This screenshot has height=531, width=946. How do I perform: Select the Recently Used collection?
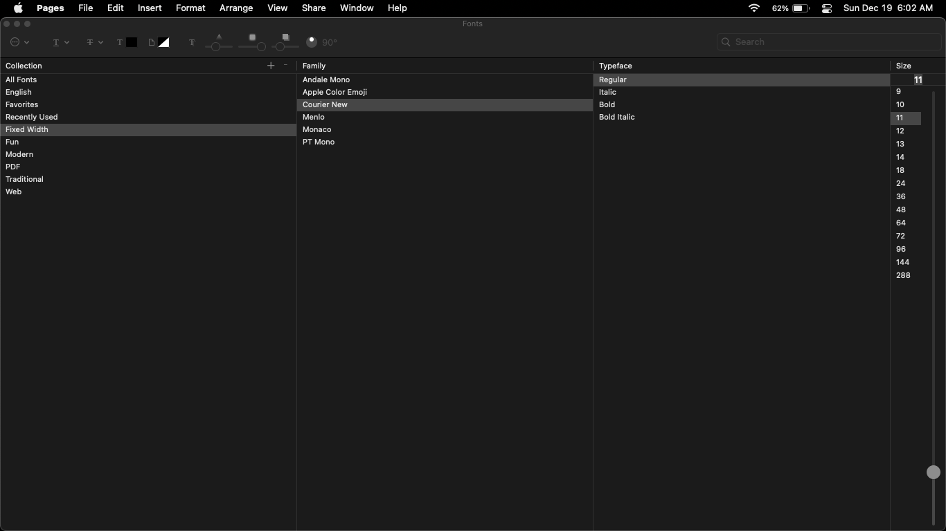coord(148,118)
